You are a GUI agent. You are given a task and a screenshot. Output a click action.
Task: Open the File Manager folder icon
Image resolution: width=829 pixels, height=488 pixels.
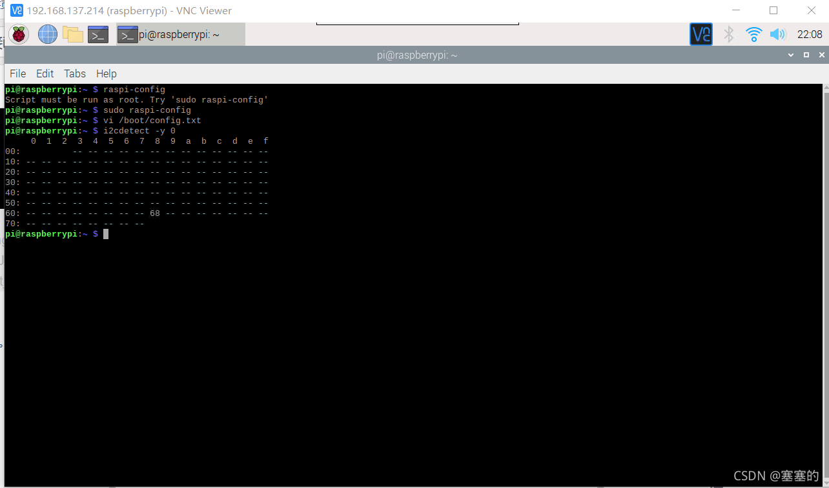point(73,34)
